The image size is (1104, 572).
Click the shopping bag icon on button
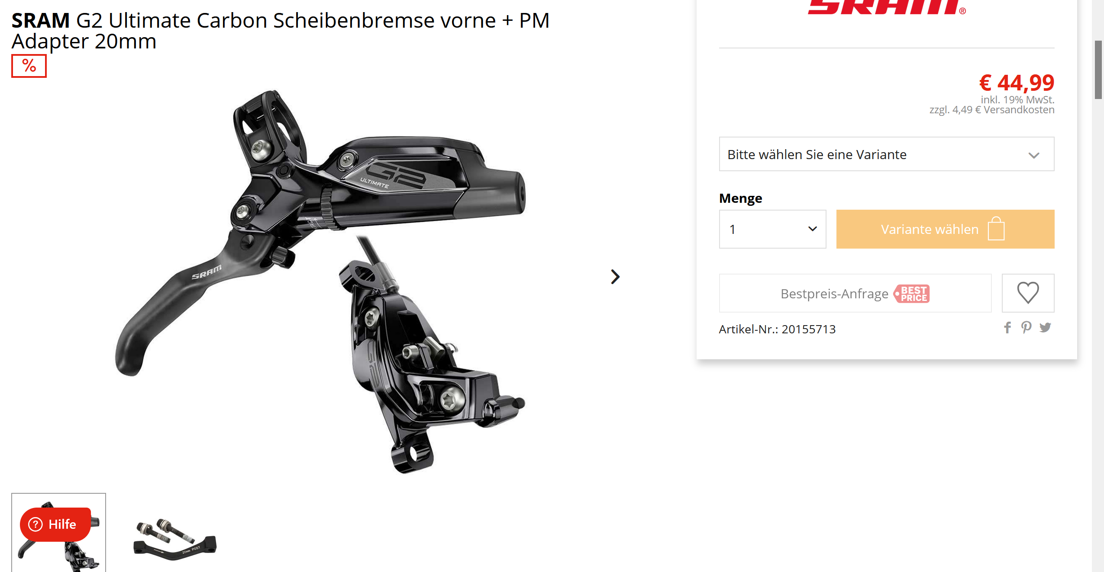click(x=996, y=228)
